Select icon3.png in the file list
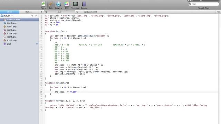Image resolution: width=221 pixels, height=124 pixels. [19, 30]
